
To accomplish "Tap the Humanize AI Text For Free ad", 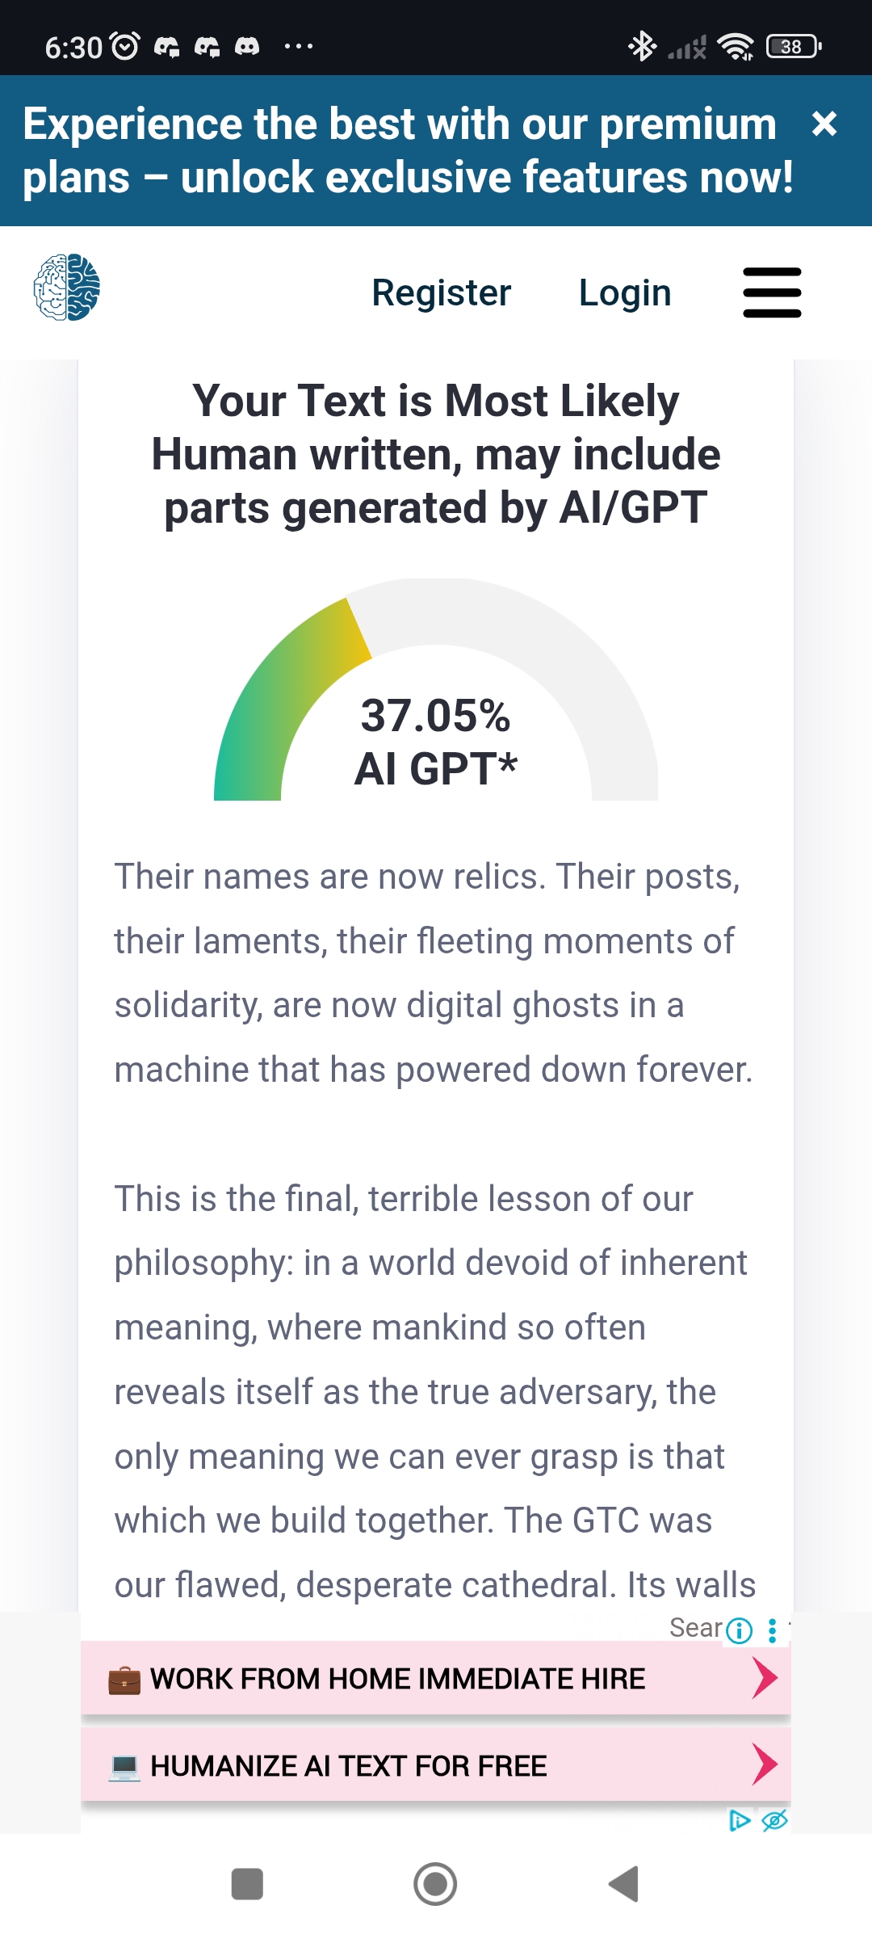I will (349, 1766).
